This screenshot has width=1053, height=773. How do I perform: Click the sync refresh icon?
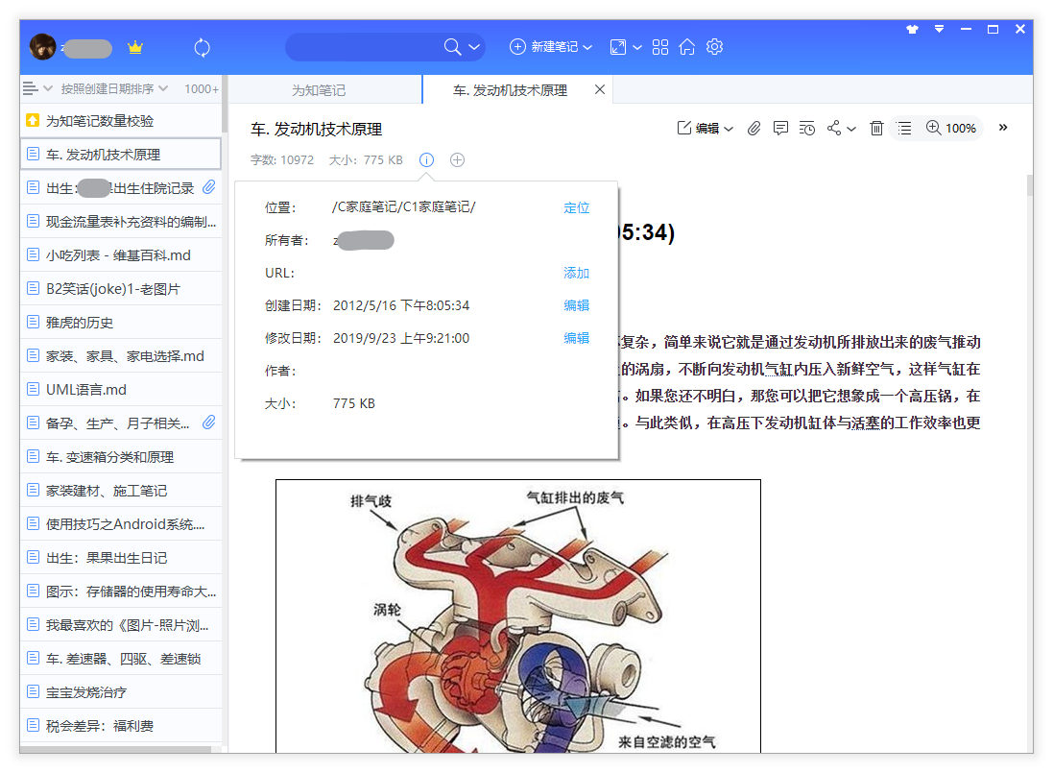point(203,48)
